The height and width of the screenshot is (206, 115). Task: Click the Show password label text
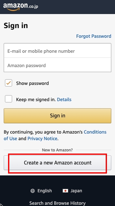pos(32,83)
